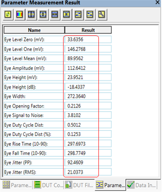Select the 'Eye Opening Factor:' label
The height and width of the screenshot is (192, 162).
(x=24, y=106)
